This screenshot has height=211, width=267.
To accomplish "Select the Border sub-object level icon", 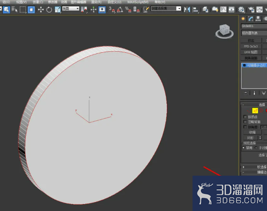I will coord(261,110).
